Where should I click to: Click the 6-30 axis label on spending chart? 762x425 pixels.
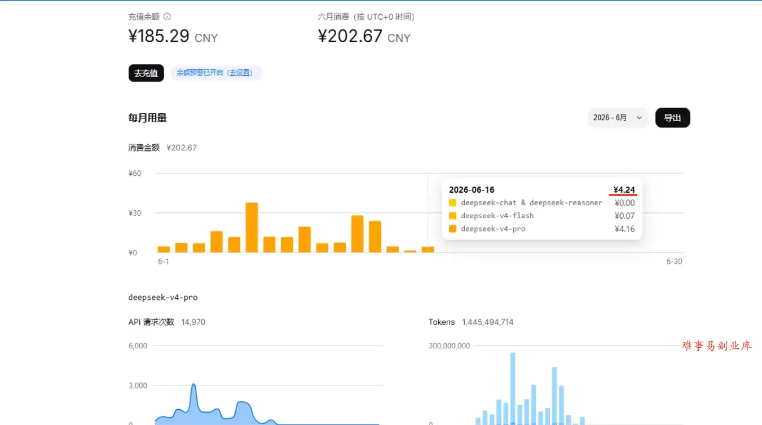point(674,262)
